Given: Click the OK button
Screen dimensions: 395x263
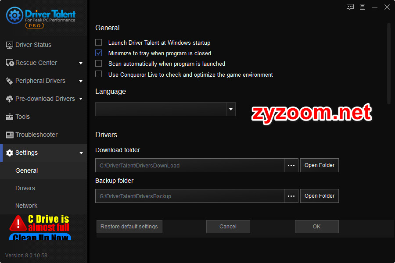Looking at the screenshot, I should 316,227.
